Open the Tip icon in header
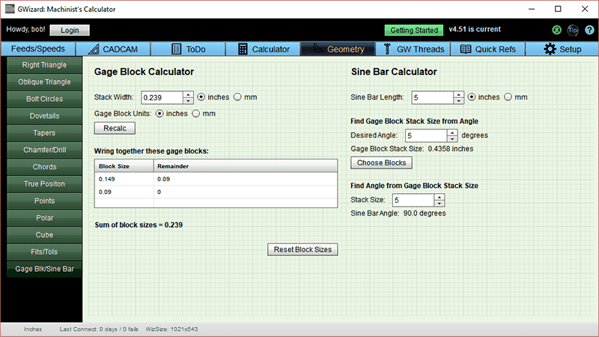599x337 pixels. [573, 30]
